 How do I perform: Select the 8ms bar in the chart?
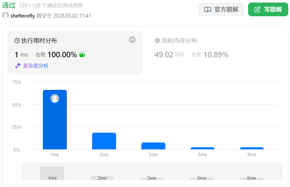[x=252, y=148]
